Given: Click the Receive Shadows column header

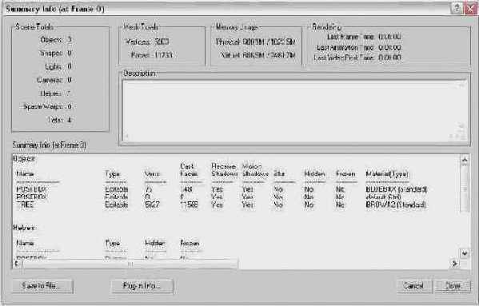Looking at the screenshot, I should tap(224, 170).
